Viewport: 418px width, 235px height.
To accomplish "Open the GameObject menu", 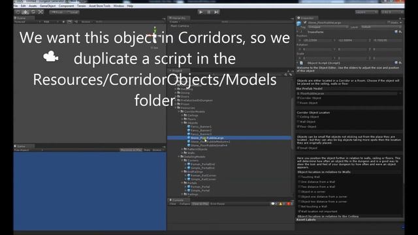I will [48, 6].
